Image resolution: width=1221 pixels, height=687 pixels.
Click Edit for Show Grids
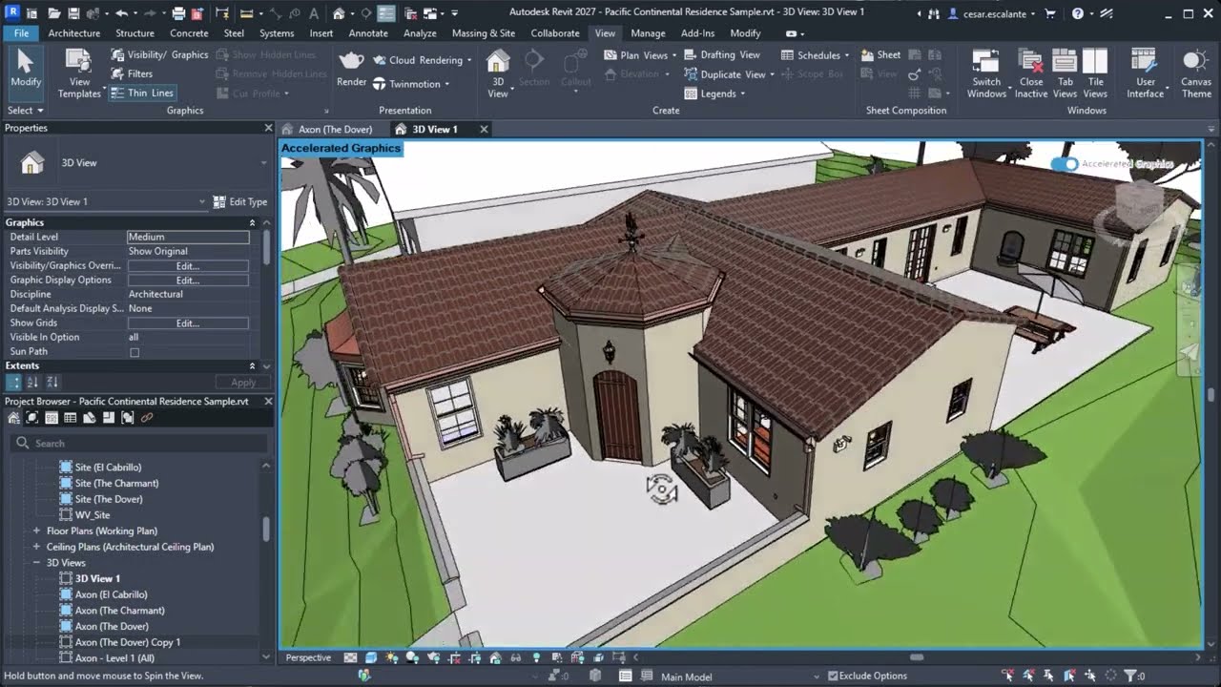pos(188,323)
